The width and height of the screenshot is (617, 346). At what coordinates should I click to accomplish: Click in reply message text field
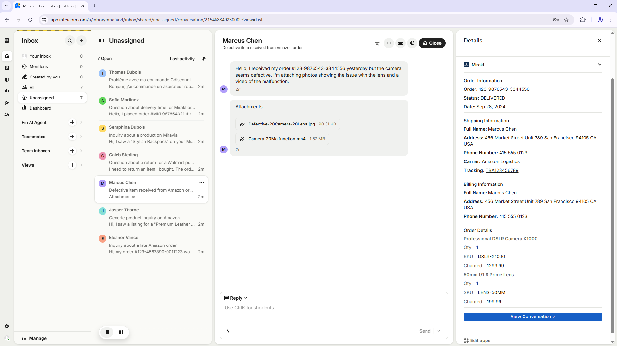(x=334, y=308)
